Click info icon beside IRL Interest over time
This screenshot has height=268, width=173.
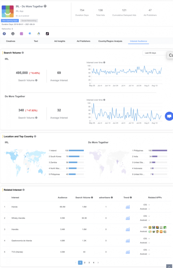tap(104, 63)
